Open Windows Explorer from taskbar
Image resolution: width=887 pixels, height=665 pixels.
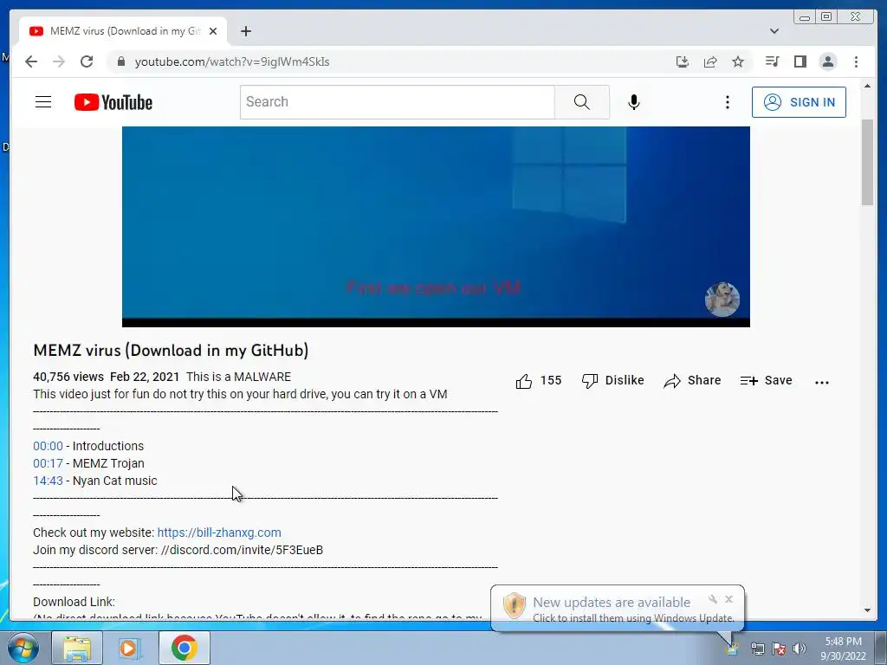tap(77, 648)
